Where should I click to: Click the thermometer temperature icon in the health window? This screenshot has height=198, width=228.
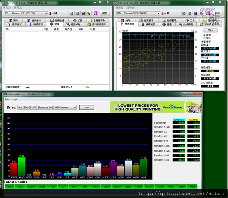click(50, 13)
